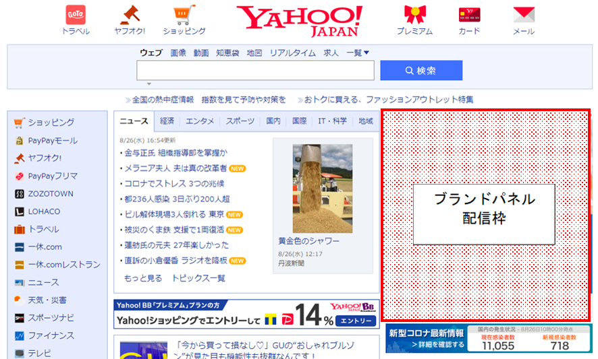
Task: Click the PayPayモール bag icon
Action: click(x=20, y=141)
